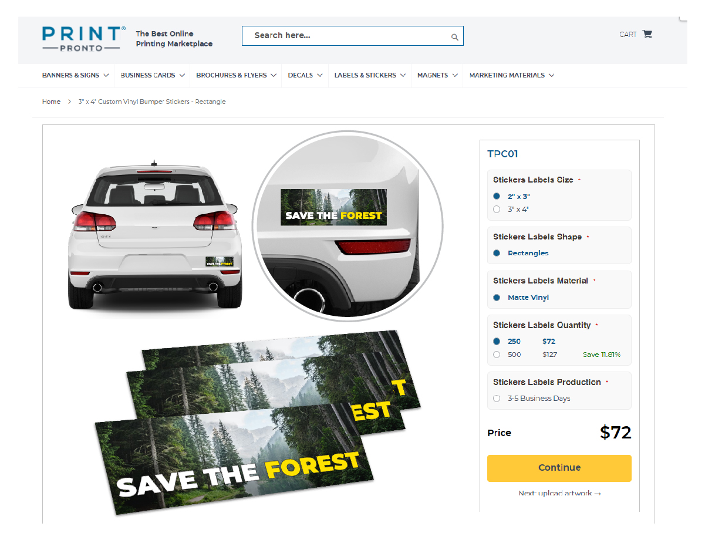The height and width of the screenshot is (540, 705).
Task: Click the Print Pronto logo
Action: coord(84,38)
